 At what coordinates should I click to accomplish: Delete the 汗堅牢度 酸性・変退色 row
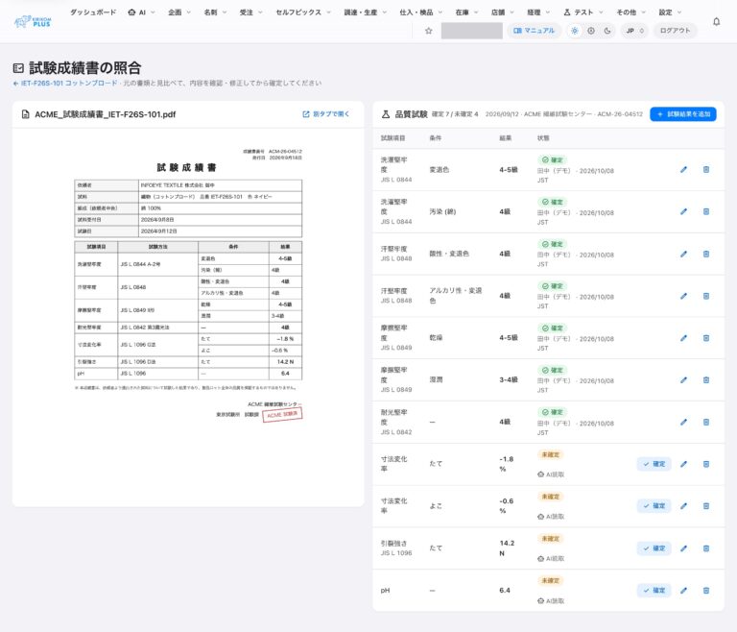point(706,255)
